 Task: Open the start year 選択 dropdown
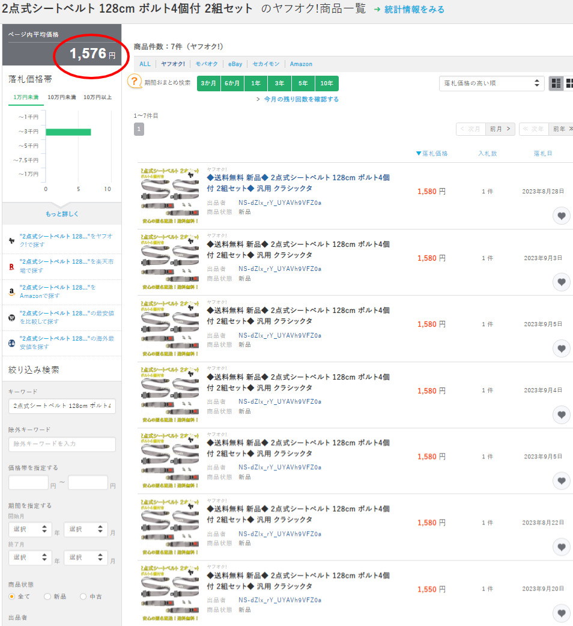coord(29,529)
